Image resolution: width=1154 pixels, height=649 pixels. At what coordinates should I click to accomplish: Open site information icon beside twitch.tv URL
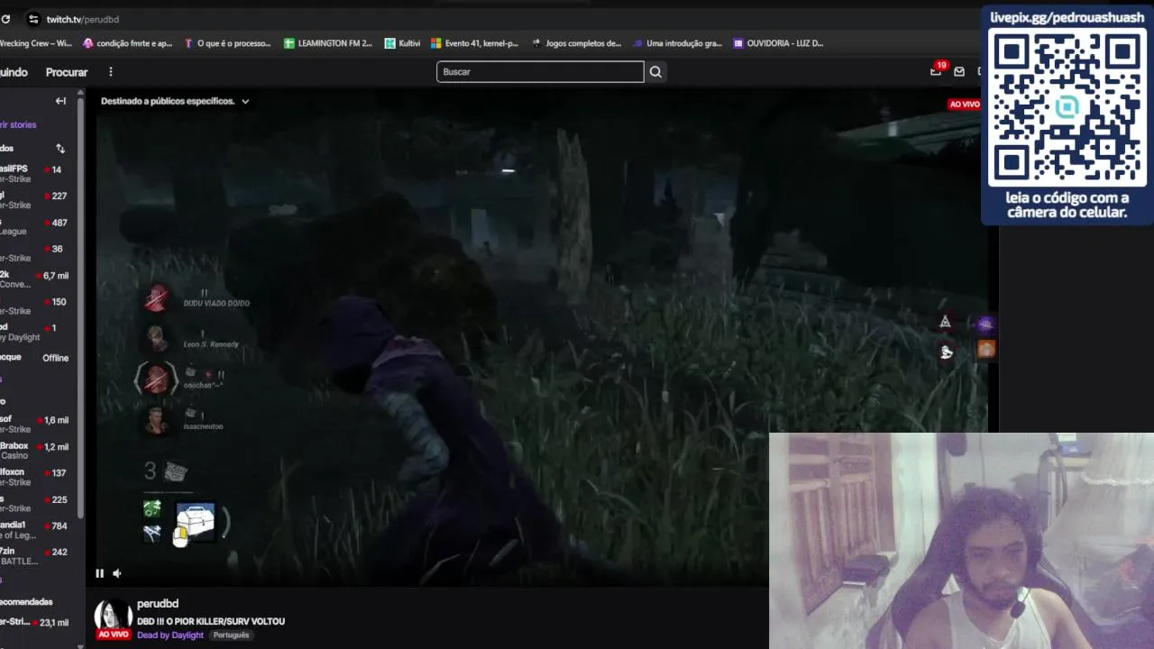pos(33,19)
